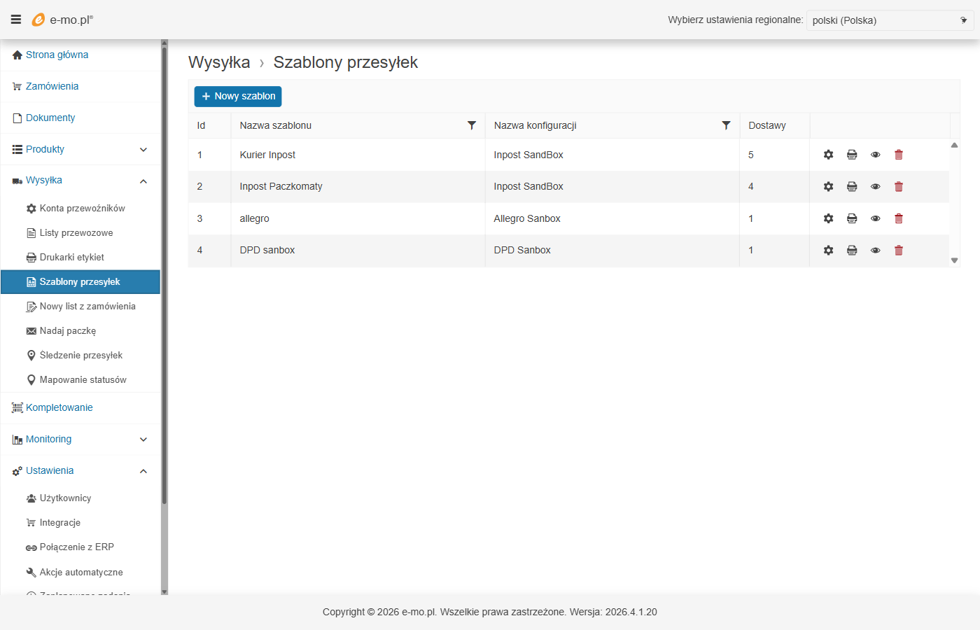Open the hamburger menu icon
This screenshot has height=630, width=980.
point(16,20)
